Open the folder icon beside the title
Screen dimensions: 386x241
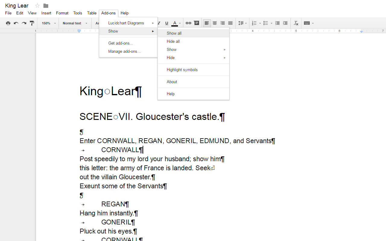click(46, 6)
